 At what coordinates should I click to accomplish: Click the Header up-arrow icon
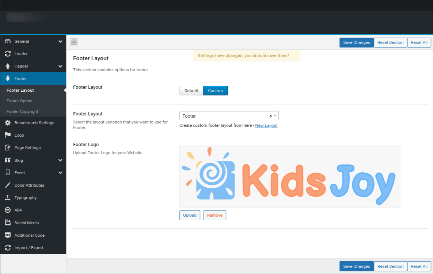tap(8, 66)
